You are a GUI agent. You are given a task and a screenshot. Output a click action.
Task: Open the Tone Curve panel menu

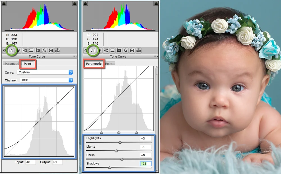pyautogui.click(x=74, y=56)
